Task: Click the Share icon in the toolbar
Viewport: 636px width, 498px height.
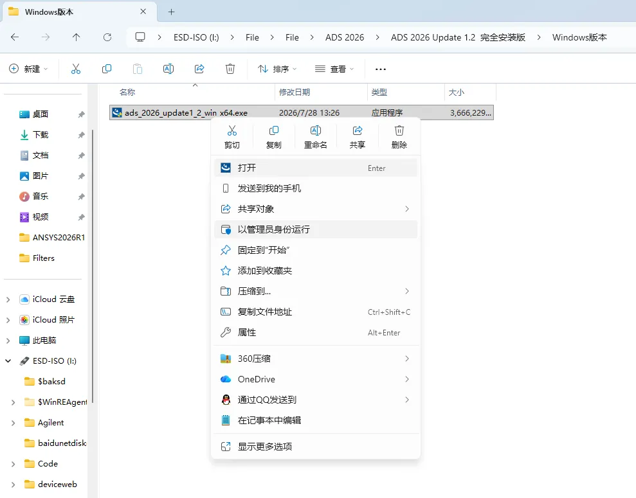Action: tap(199, 69)
